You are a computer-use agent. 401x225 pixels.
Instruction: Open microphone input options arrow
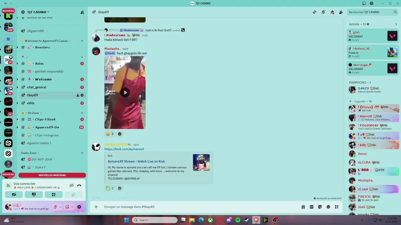[60, 207]
